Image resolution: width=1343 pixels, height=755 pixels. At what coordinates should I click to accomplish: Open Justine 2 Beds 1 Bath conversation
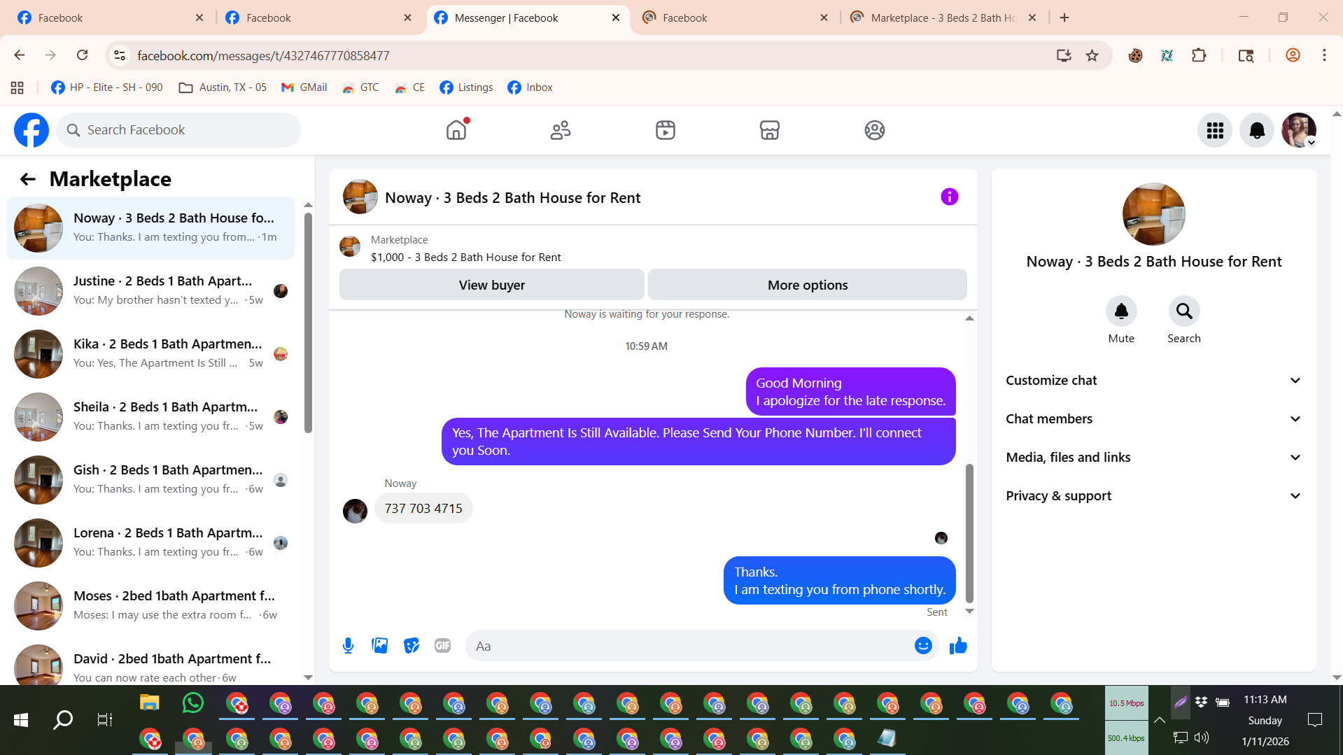pyautogui.click(x=150, y=291)
